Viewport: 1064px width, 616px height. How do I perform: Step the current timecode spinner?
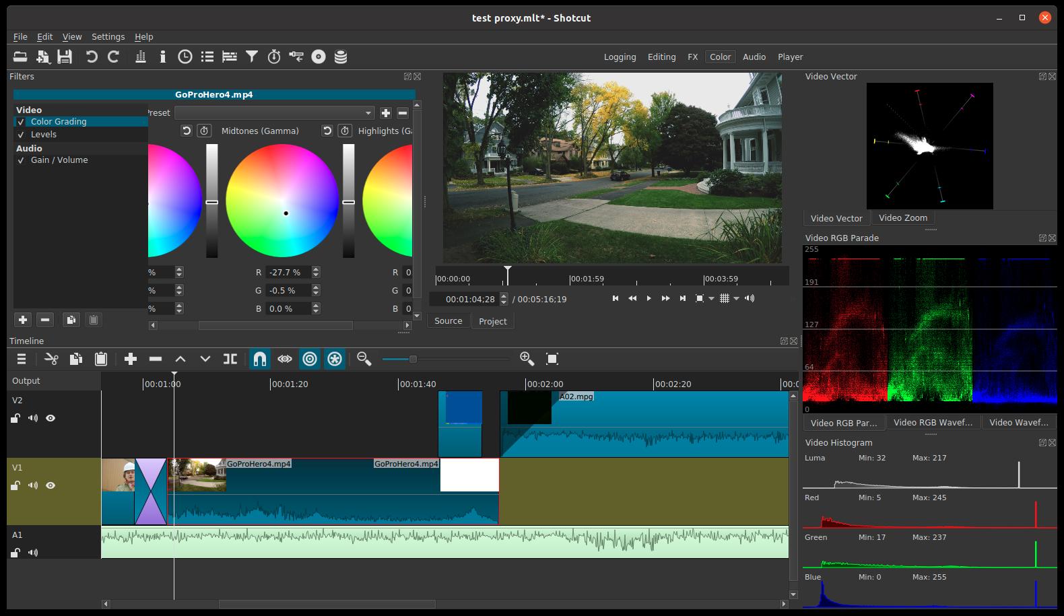pos(504,299)
